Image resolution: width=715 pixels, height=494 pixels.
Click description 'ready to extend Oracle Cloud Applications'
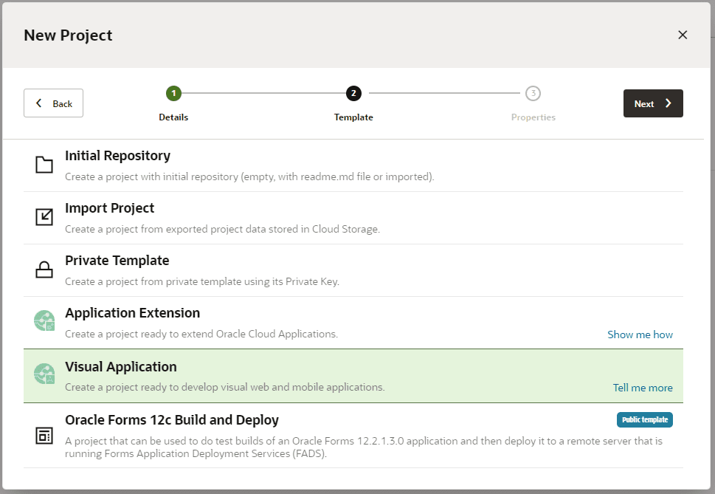pos(201,334)
